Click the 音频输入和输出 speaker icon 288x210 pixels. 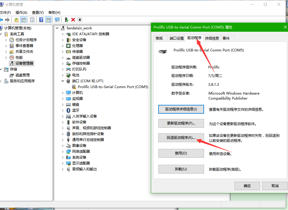point(68,169)
